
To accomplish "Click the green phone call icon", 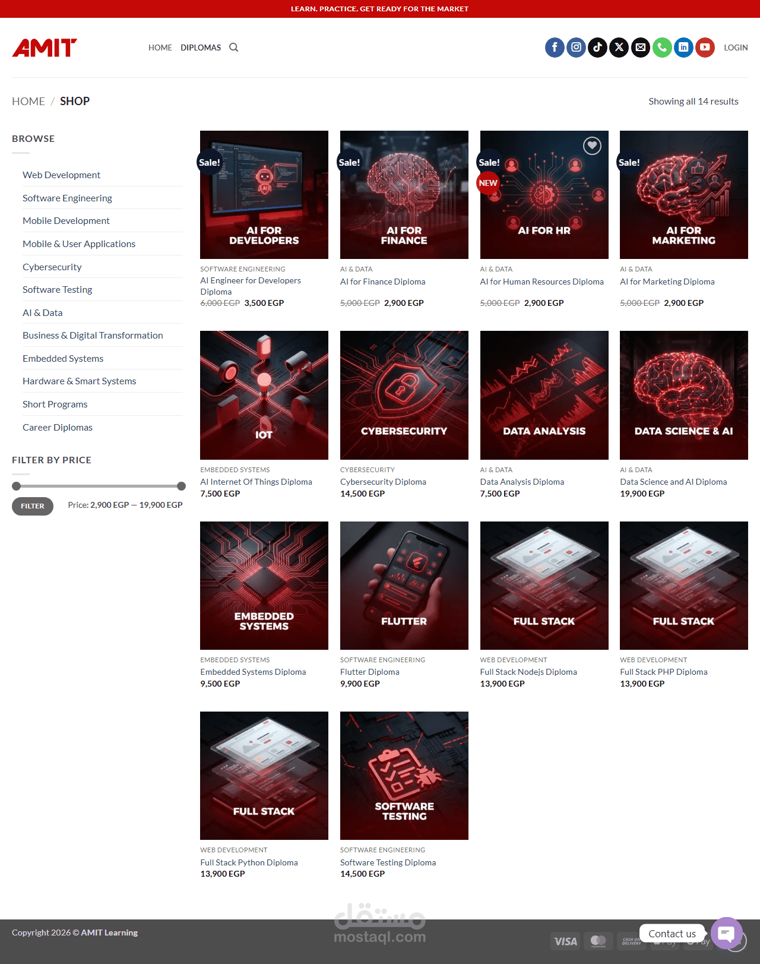I will coord(662,48).
